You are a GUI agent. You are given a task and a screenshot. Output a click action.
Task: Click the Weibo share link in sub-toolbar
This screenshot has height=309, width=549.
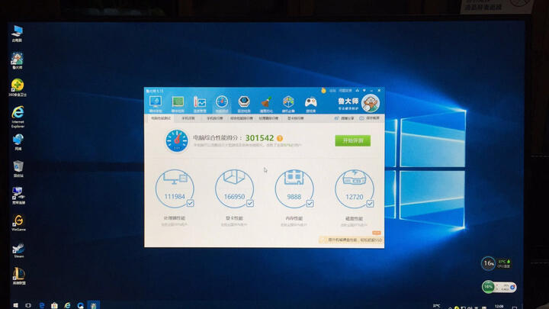(x=344, y=118)
